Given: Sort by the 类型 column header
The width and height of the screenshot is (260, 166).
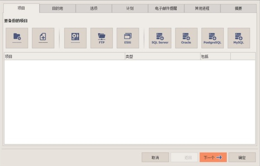Looking at the screenshot, I should click(162, 56).
